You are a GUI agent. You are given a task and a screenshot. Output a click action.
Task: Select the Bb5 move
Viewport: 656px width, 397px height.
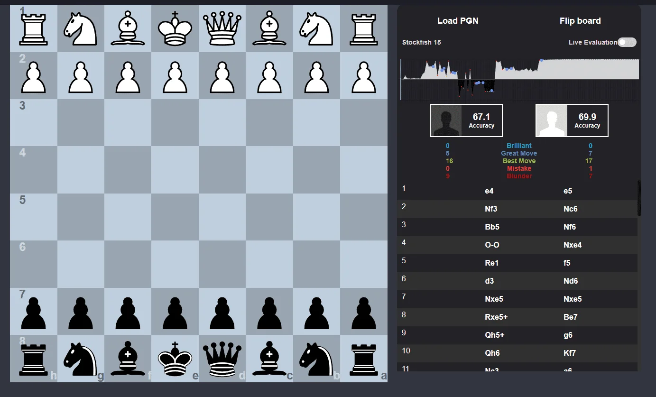pos(492,227)
